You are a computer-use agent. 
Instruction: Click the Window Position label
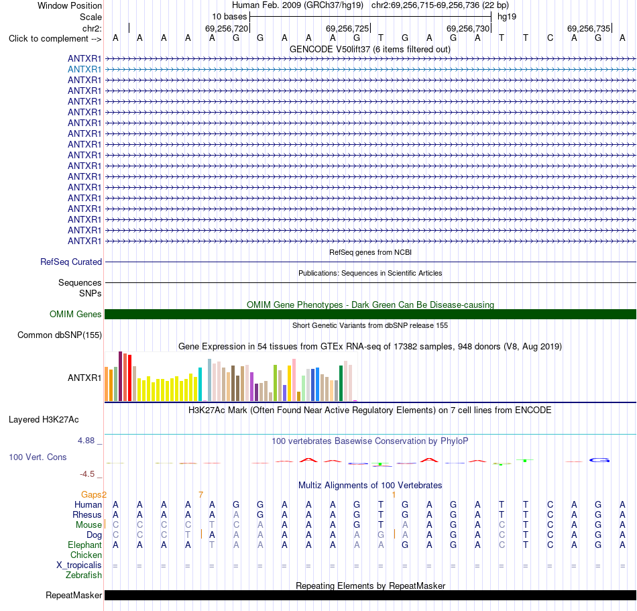point(70,5)
